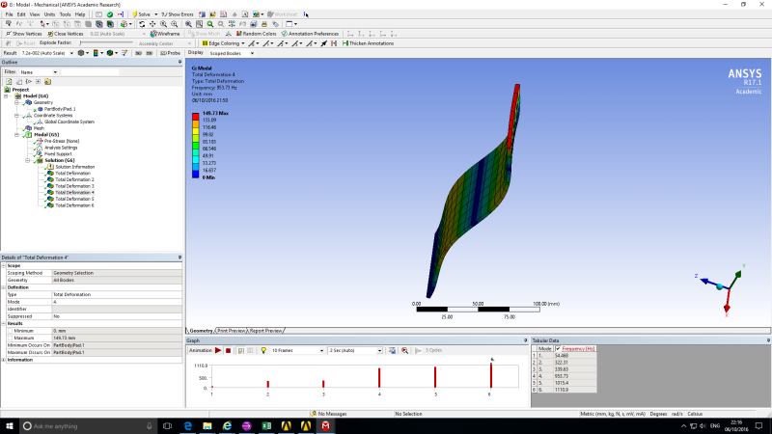This screenshot has height=434, width=772.
Task: Play the mode animation
Action: click(x=218, y=350)
